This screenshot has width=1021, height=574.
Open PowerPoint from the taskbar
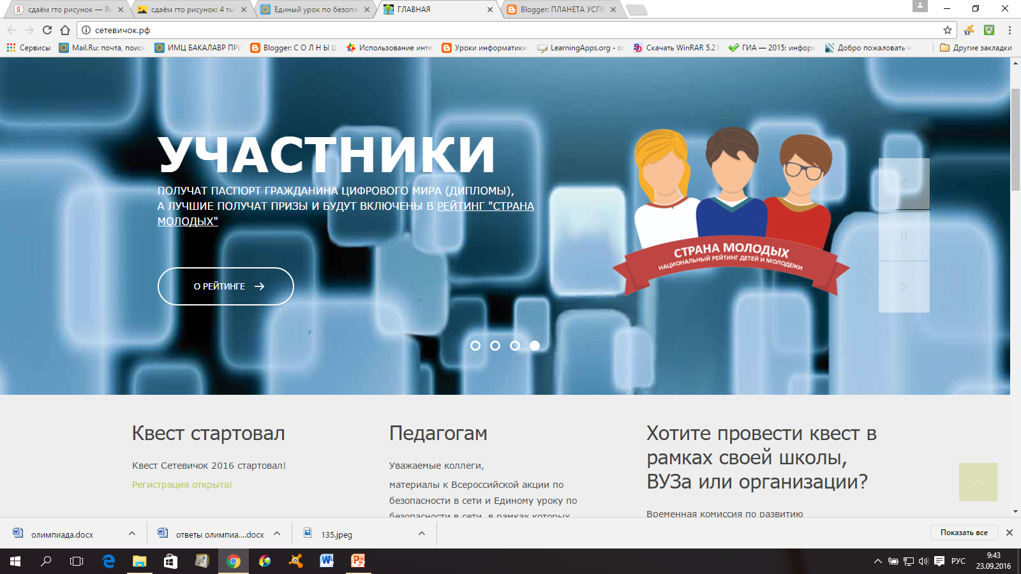pos(357,561)
